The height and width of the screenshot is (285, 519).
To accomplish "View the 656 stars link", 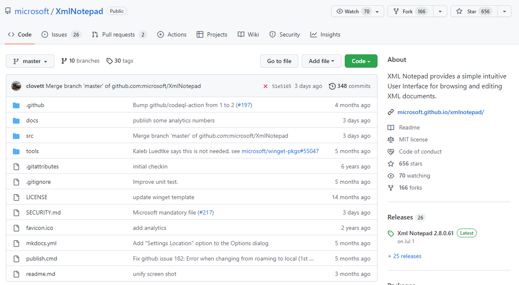I will (x=411, y=164).
